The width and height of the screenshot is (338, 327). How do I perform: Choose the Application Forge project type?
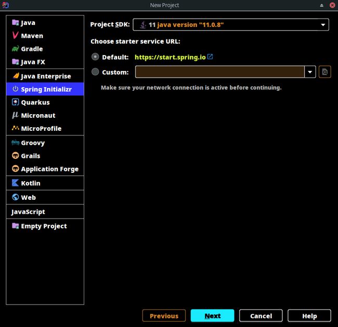45,169
